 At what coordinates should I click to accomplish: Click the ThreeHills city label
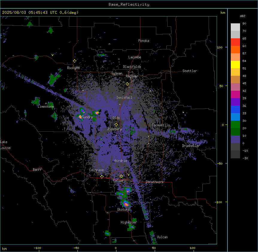161,125
